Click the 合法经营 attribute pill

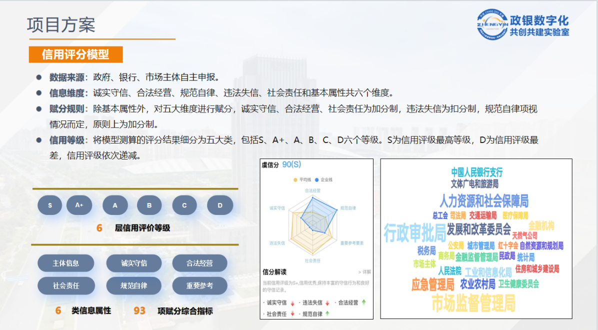click(x=200, y=263)
